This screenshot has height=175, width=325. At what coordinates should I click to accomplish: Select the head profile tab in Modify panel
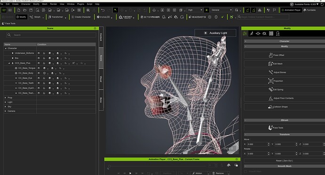tap(278, 33)
